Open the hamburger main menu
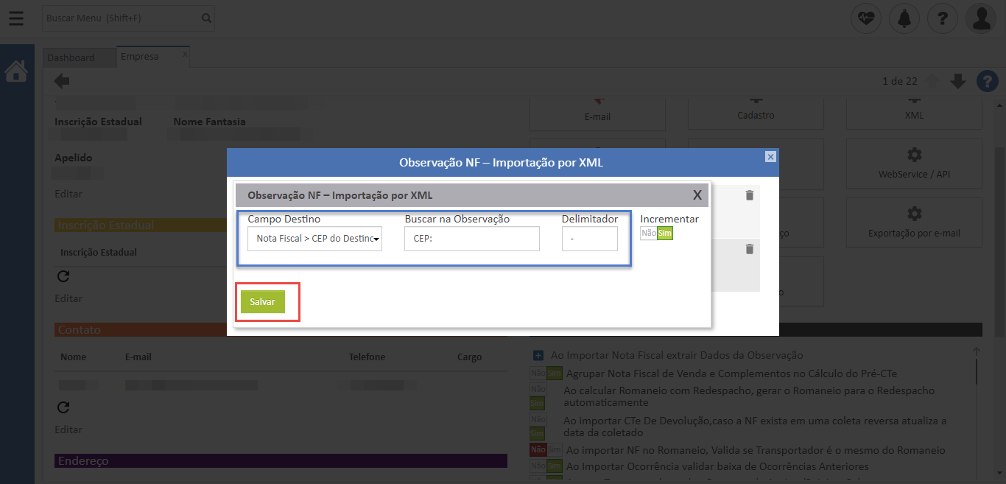The image size is (1006, 484). point(16,18)
